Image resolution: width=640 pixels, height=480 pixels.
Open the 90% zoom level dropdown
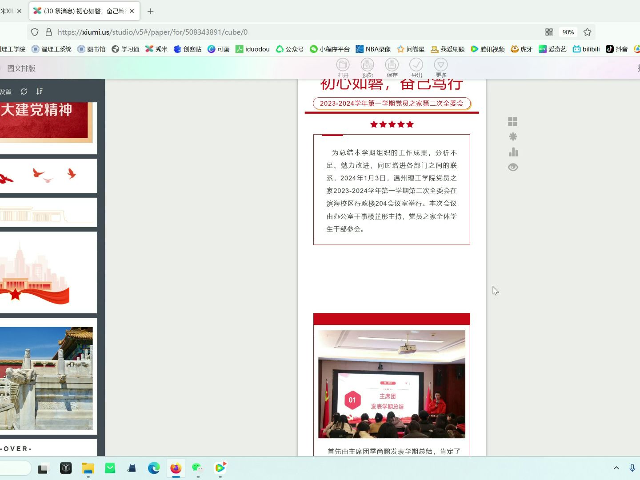(x=568, y=32)
